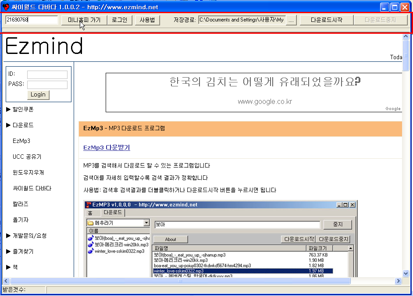Focus the ID number field containing 21690768
413x296 pixels.
coord(31,20)
